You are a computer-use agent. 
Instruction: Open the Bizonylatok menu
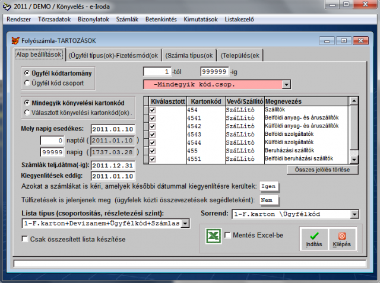pyautogui.click(x=94, y=19)
